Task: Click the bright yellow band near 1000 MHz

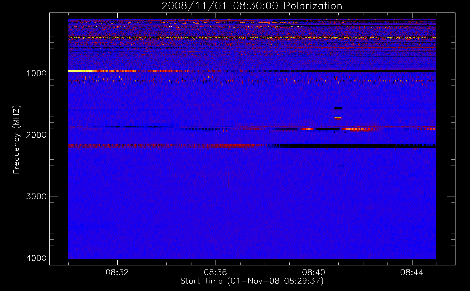Action: click(x=81, y=71)
